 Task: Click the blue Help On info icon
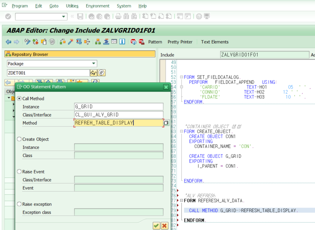click(122, 42)
